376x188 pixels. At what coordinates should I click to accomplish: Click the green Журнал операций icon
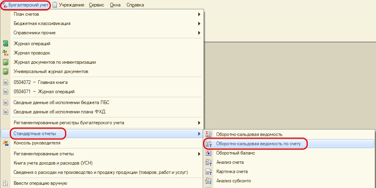click(6, 44)
